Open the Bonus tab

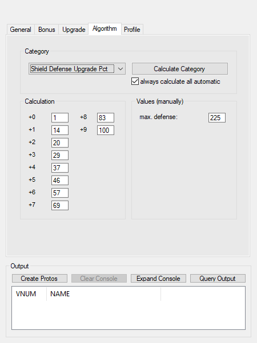click(46, 30)
